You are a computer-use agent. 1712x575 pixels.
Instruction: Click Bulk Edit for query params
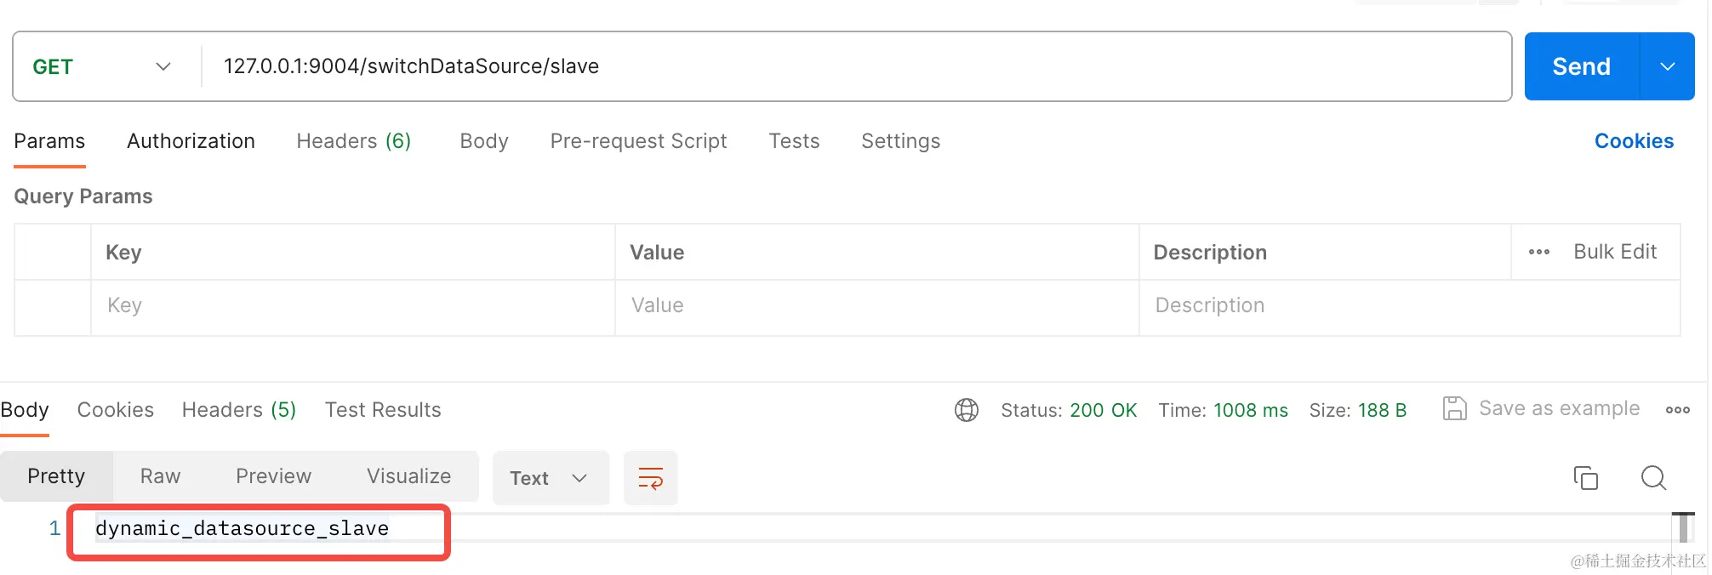[x=1615, y=252]
